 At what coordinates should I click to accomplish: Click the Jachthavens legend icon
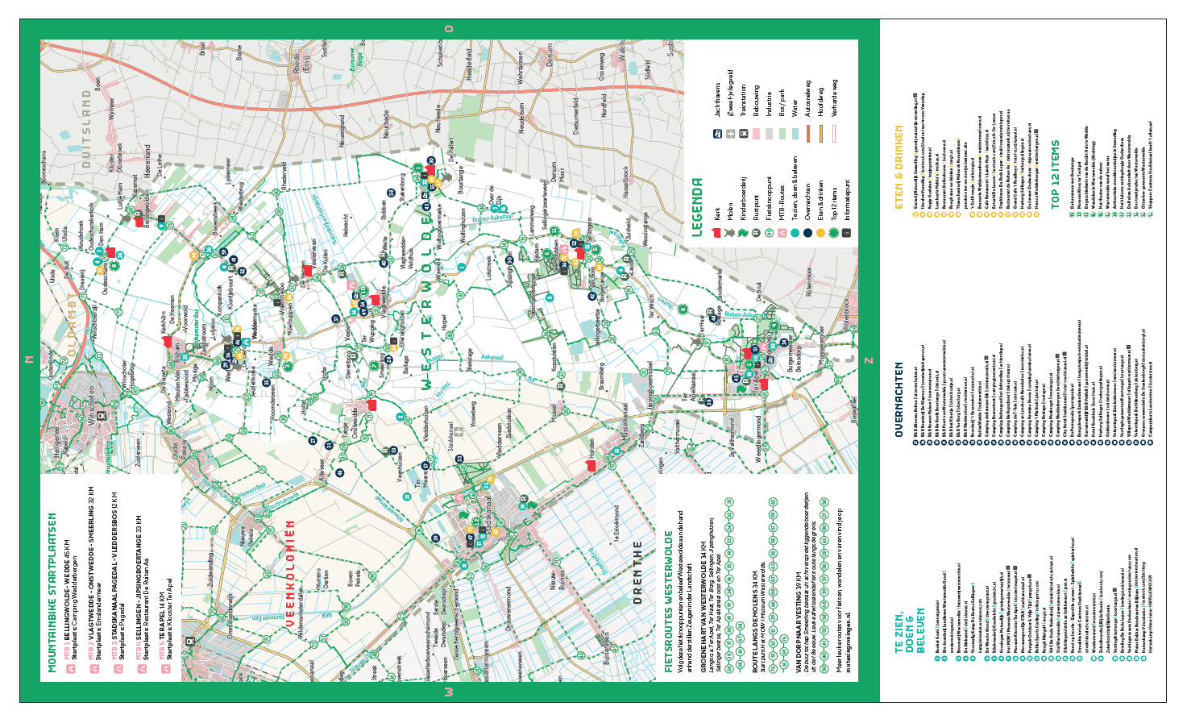(x=716, y=134)
